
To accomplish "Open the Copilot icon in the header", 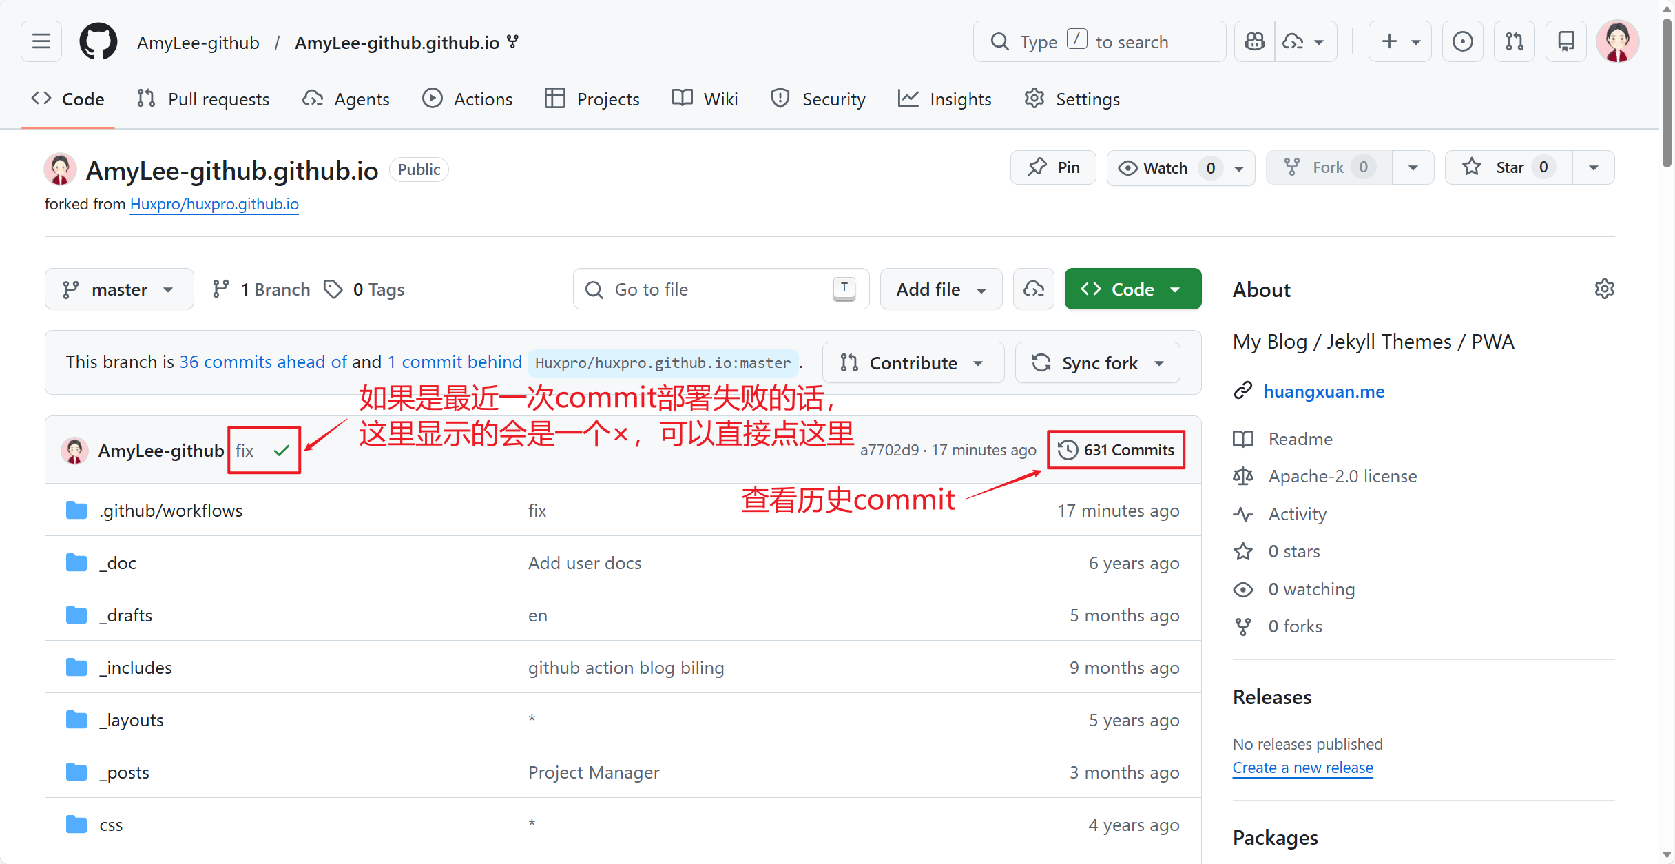I will tap(1254, 41).
